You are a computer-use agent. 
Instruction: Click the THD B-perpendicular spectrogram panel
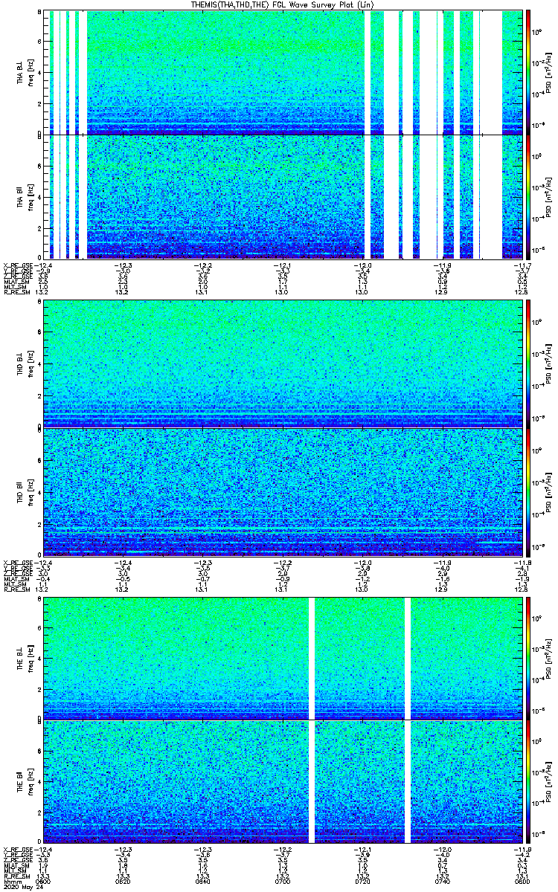(284, 363)
